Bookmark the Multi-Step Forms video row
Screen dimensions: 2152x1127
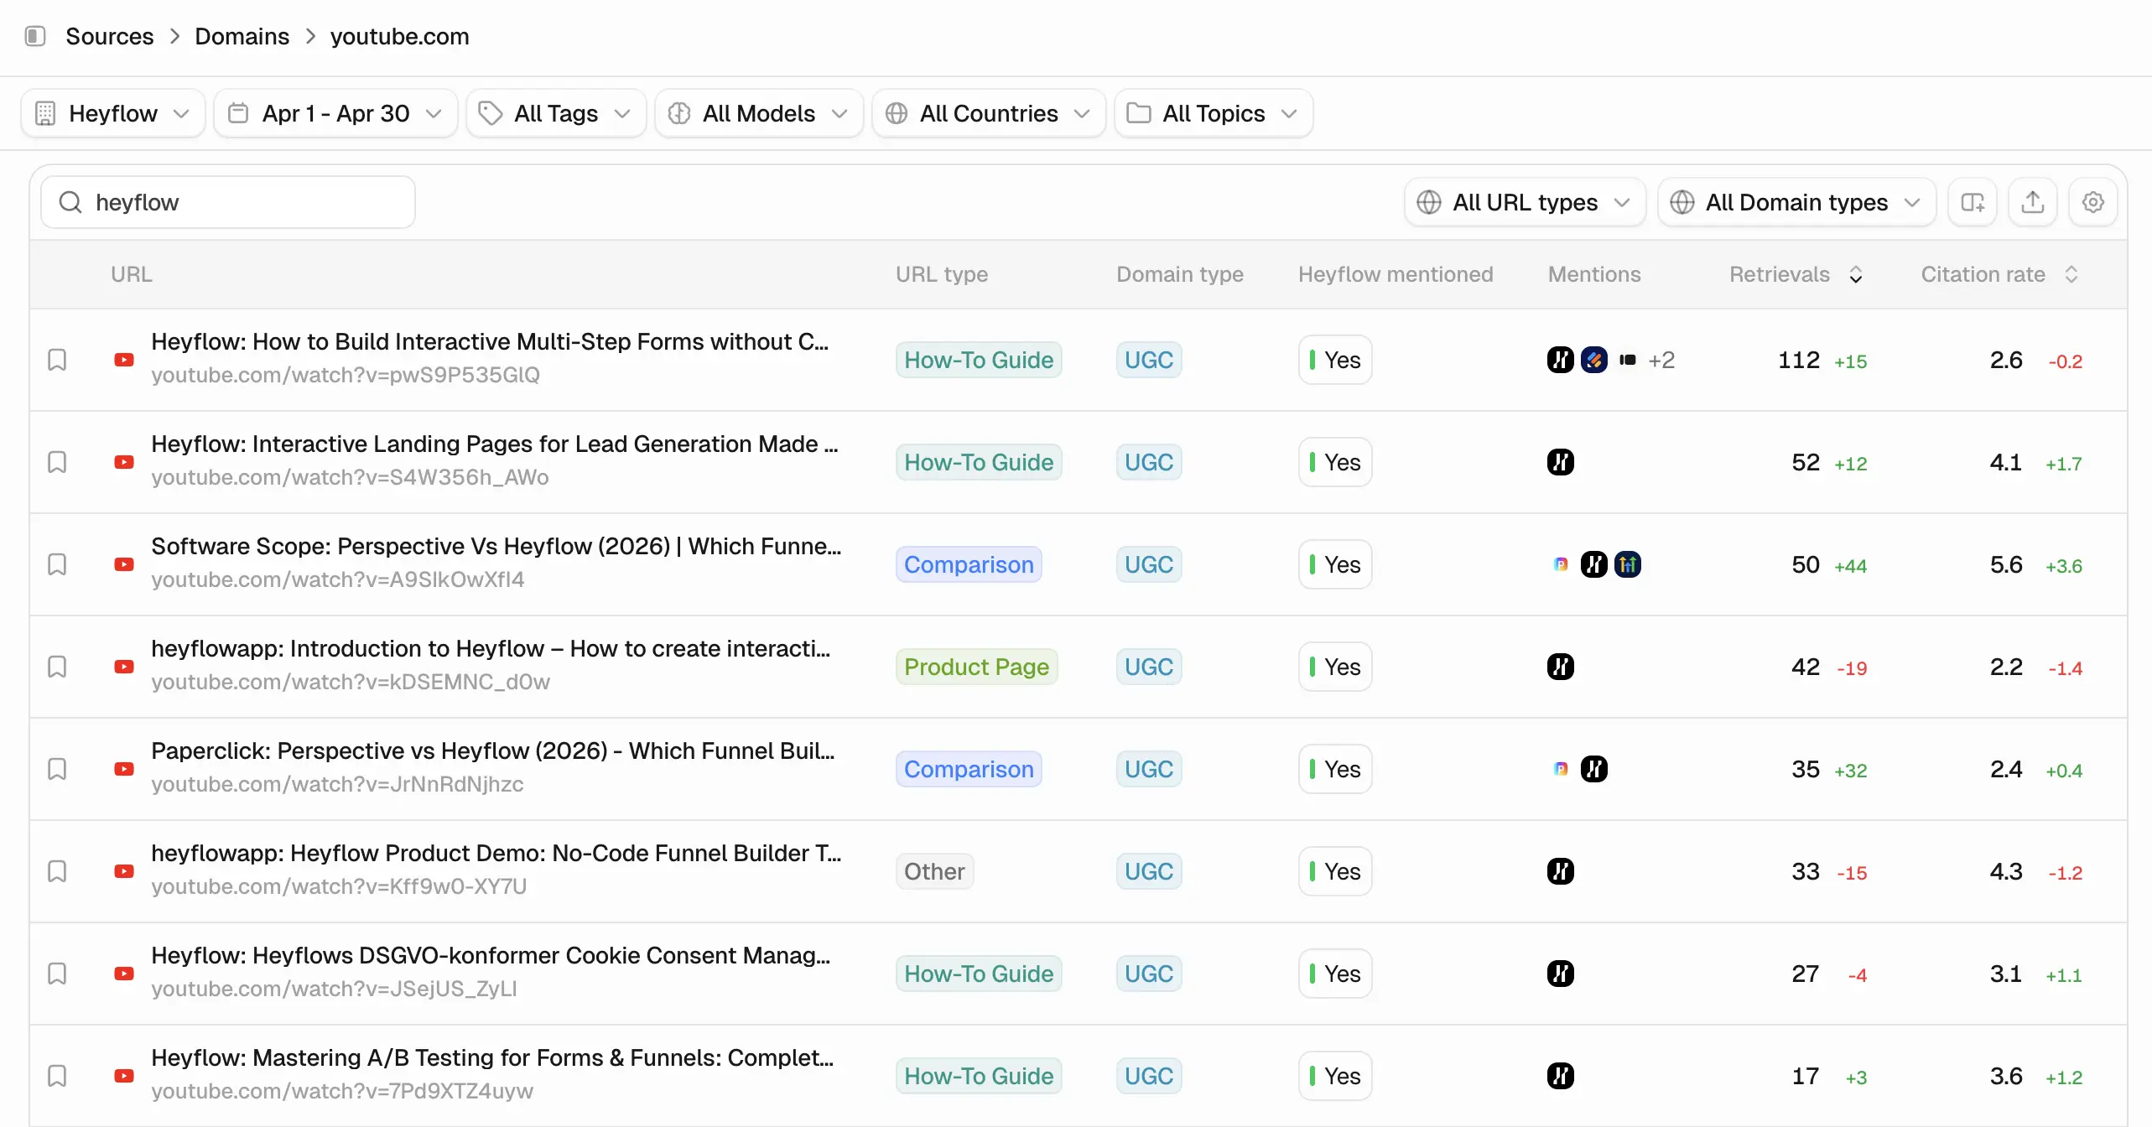(x=57, y=360)
